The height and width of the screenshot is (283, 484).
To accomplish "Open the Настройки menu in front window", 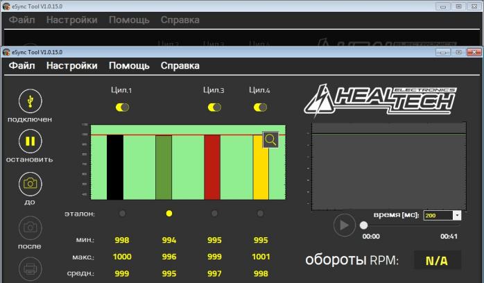I will [72, 65].
